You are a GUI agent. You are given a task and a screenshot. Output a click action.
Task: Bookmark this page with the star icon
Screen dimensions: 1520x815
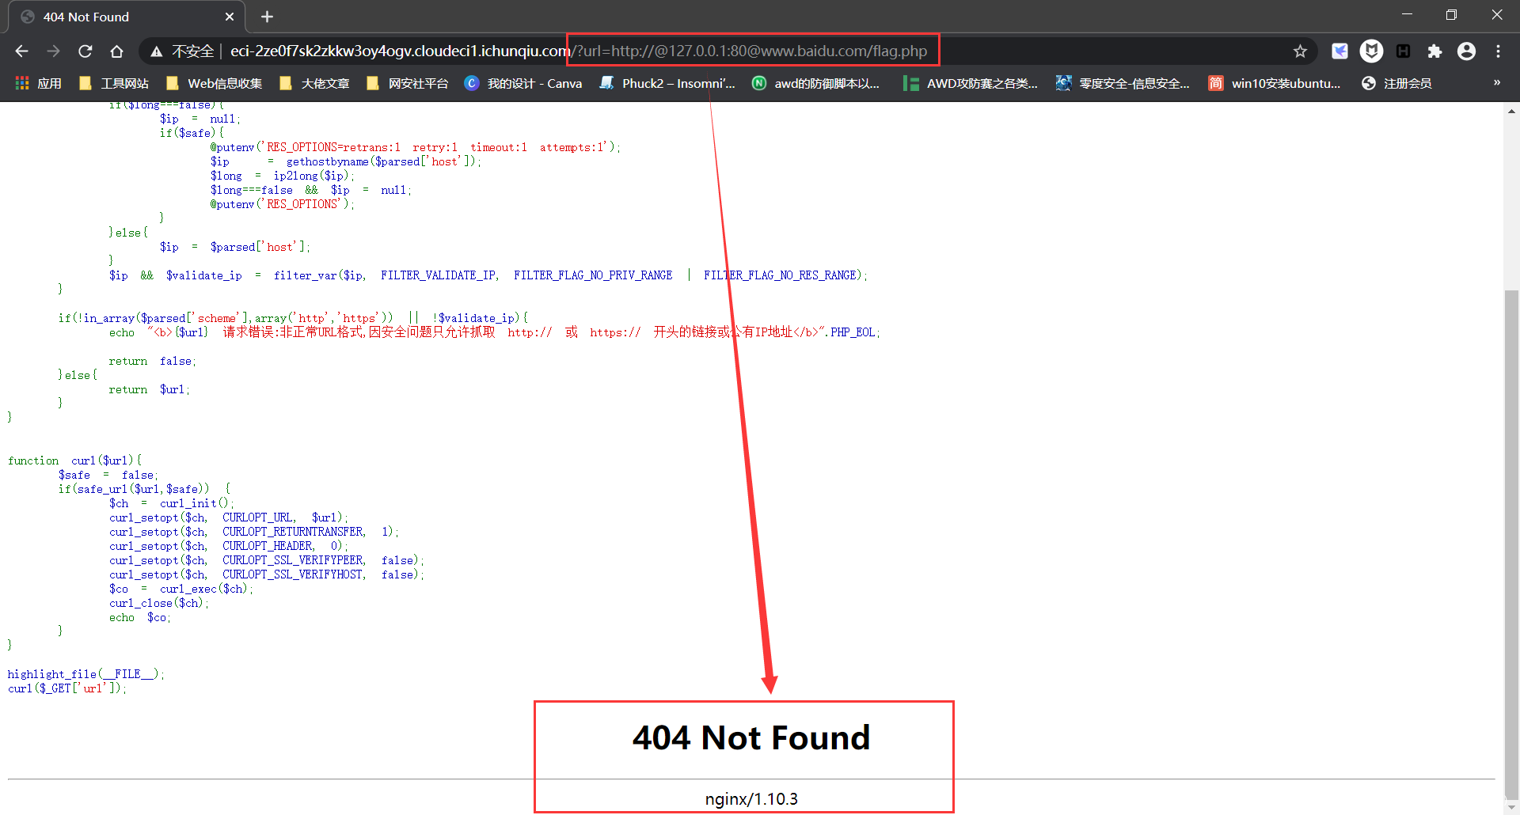[1300, 51]
